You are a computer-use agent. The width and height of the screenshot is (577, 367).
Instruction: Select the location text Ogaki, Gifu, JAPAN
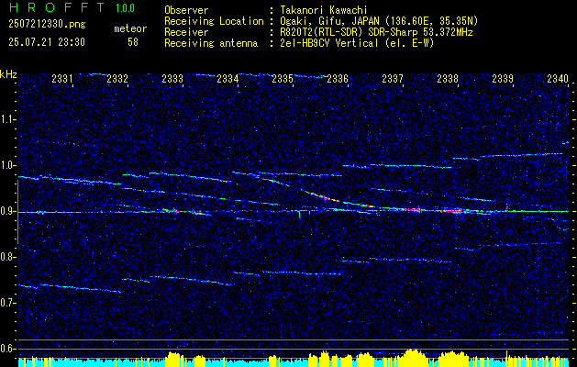coord(328,21)
